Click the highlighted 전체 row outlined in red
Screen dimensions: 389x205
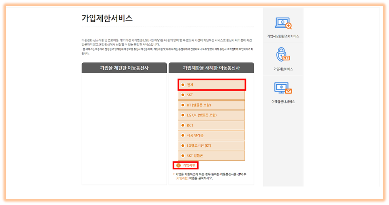tap(211, 84)
